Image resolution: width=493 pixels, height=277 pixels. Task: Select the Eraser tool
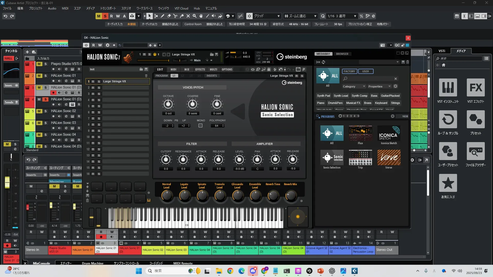tap(169, 16)
